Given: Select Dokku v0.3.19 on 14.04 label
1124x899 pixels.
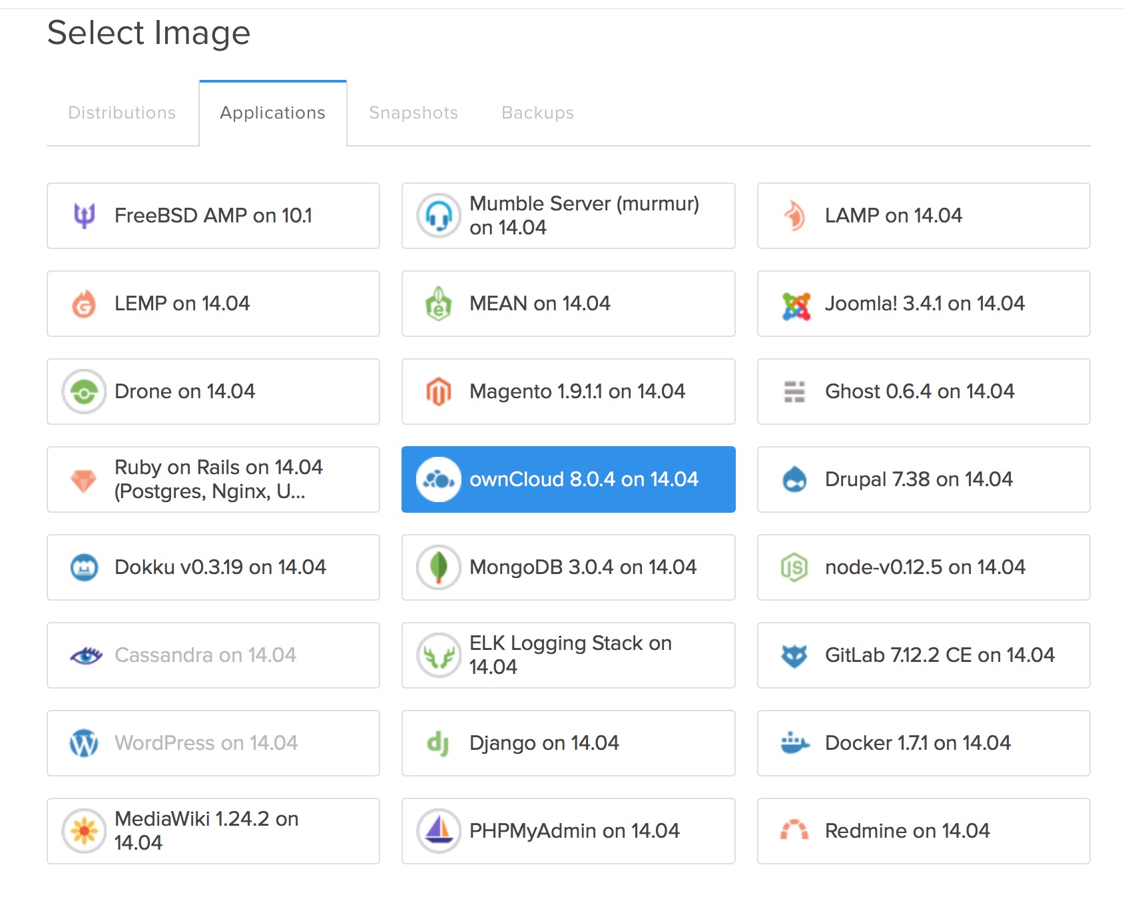Looking at the screenshot, I should pos(220,567).
